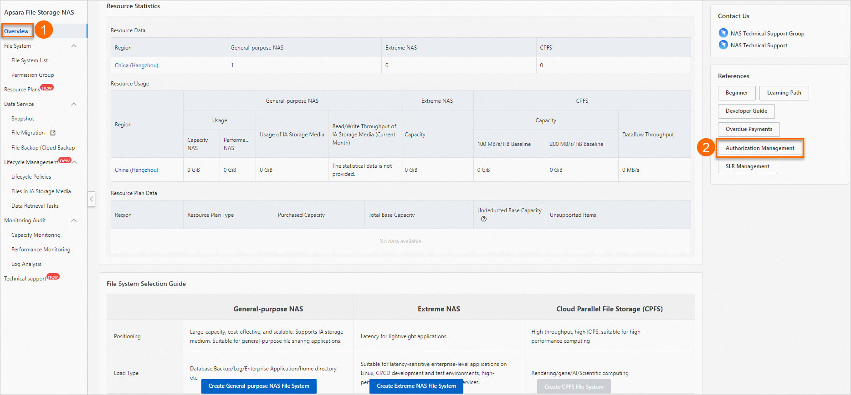Open the Developer Guide reference
This screenshot has height=395, width=851.
[x=746, y=111]
